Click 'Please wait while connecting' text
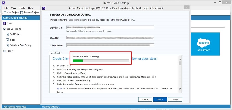Image resolution: width=232 pixels, height=110 pixels. coord(86,57)
